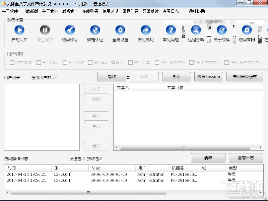Viewport: 268px width, 201px height.
Task: Click share list horizontal scrollbar thumb
Action: [185, 147]
